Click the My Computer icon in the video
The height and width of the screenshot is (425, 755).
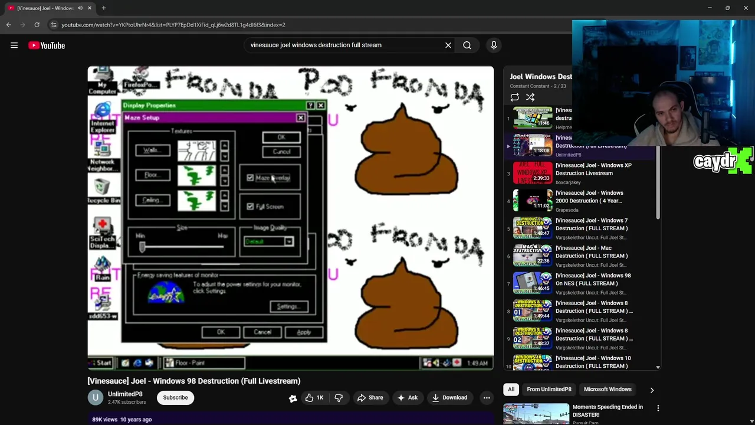103,80
